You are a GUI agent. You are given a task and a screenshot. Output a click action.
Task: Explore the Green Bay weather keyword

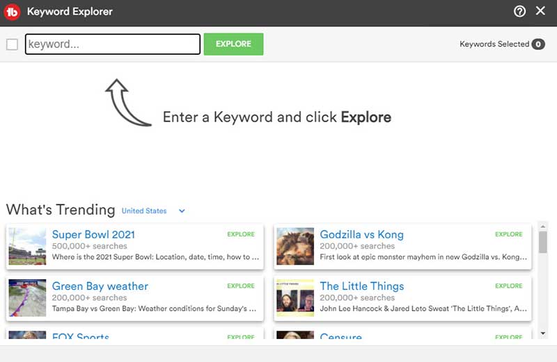241,286
